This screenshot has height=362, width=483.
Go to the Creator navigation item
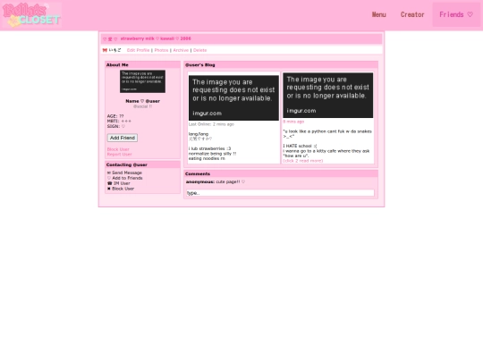pyautogui.click(x=412, y=14)
